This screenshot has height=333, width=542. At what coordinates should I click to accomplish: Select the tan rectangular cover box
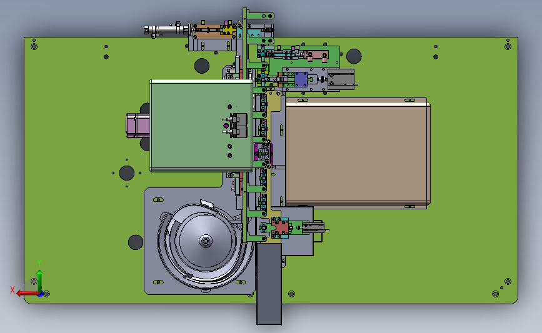tap(358, 153)
